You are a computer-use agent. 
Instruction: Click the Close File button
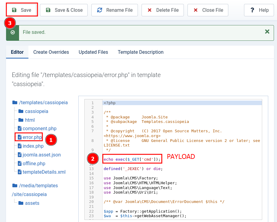click(208, 10)
